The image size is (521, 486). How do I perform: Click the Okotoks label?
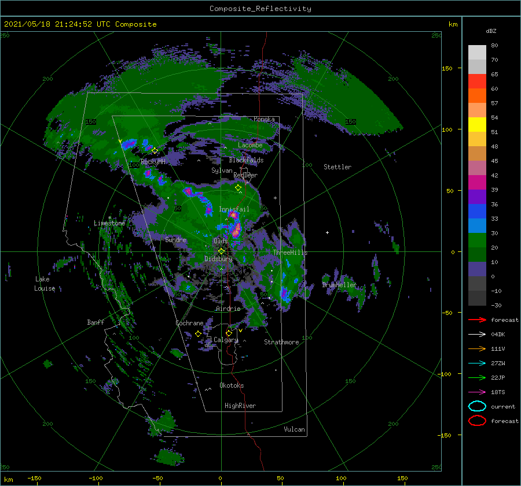click(232, 385)
